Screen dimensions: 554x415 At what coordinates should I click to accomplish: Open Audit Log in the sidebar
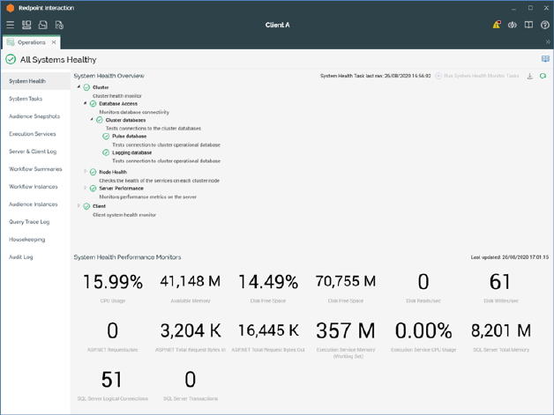pyautogui.click(x=21, y=257)
